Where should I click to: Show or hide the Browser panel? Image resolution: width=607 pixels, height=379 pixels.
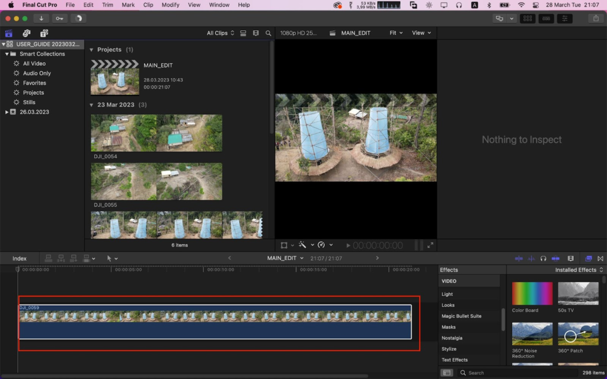coord(527,18)
